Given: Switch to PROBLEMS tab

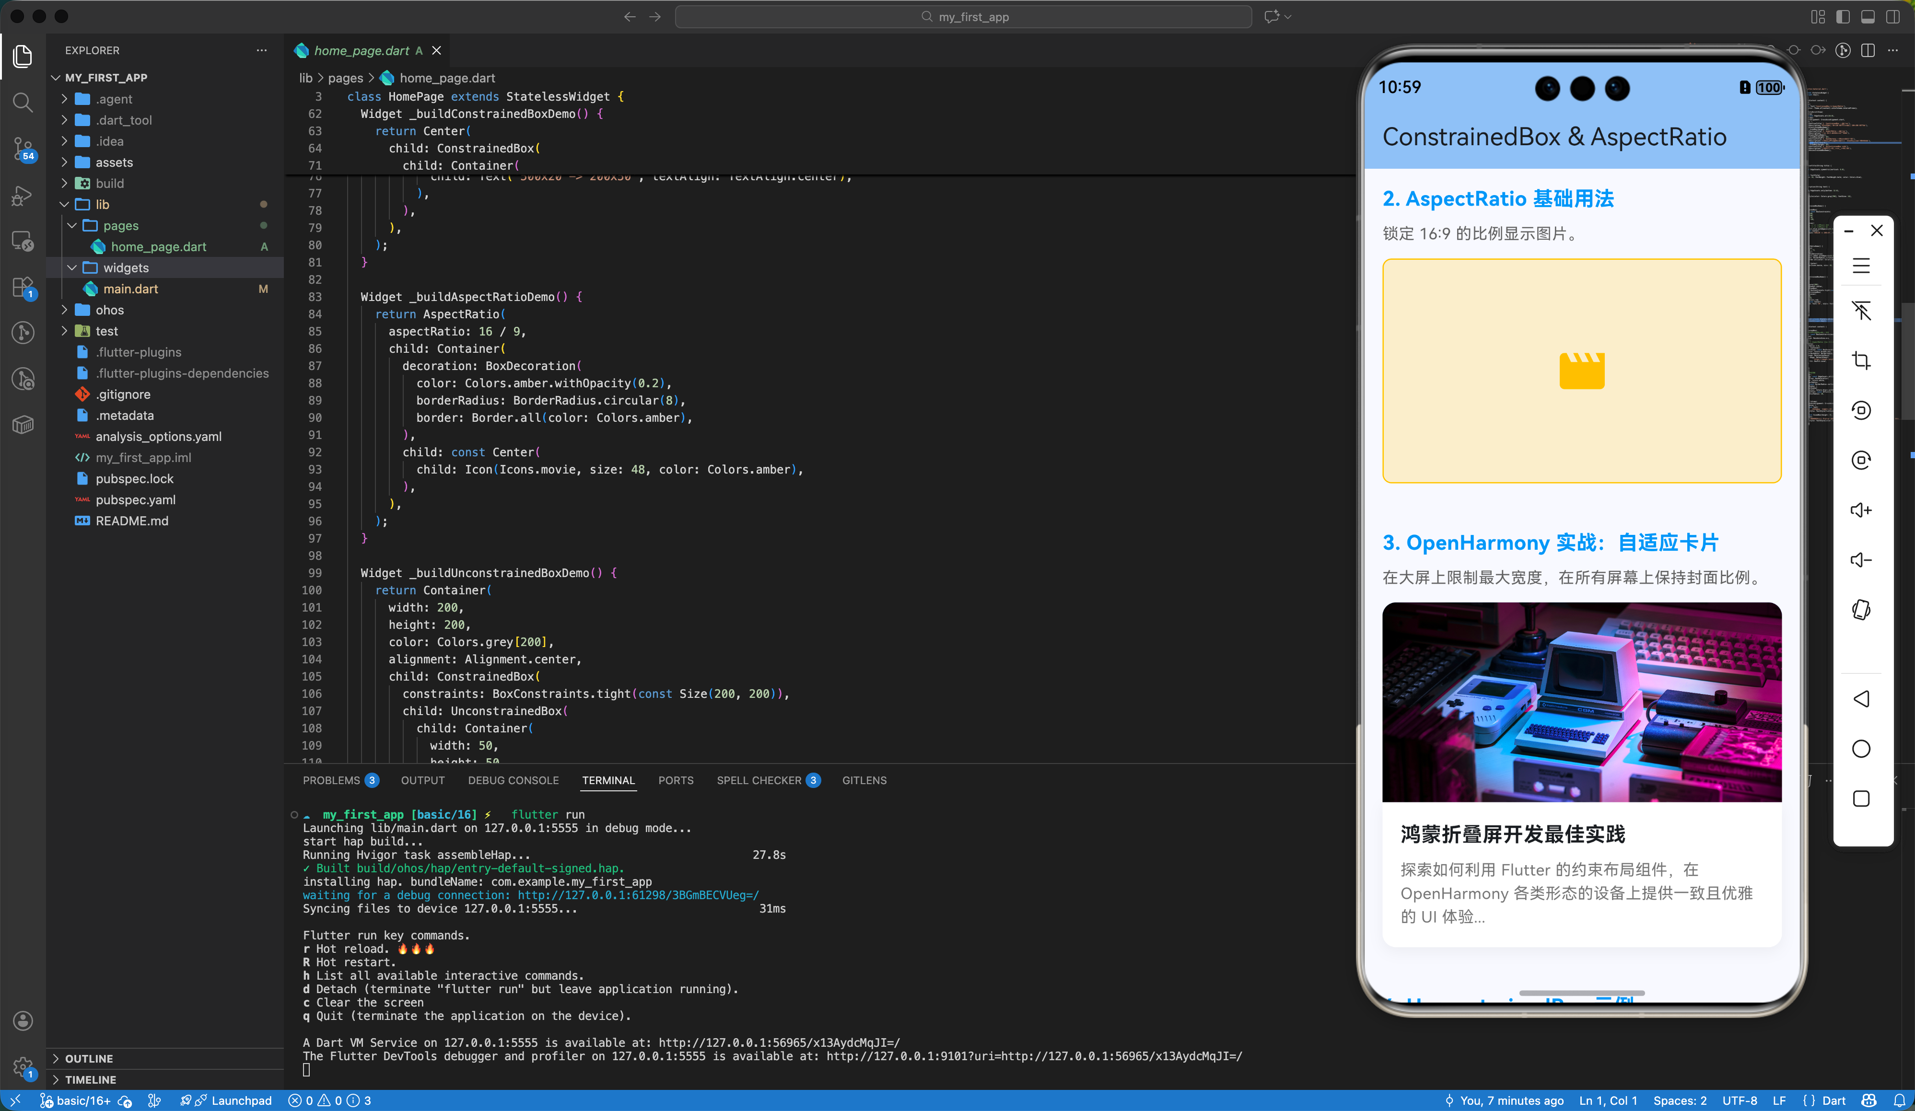Looking at the screenshot, I should pyautogui.click(x=331, y=781).
